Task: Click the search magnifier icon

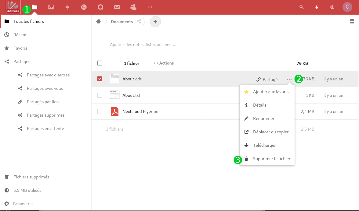Action: (x=302, y=7)
